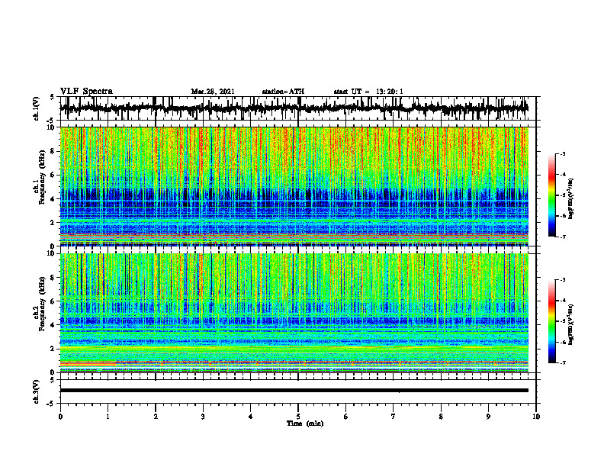Click the "ch.1(V)" y-axis label
This screenshot has height=467, width=604.
click(x=36, y=108)
